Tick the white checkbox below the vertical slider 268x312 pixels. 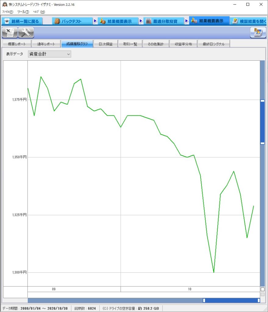pyautogui.click(x=263, y=289)
